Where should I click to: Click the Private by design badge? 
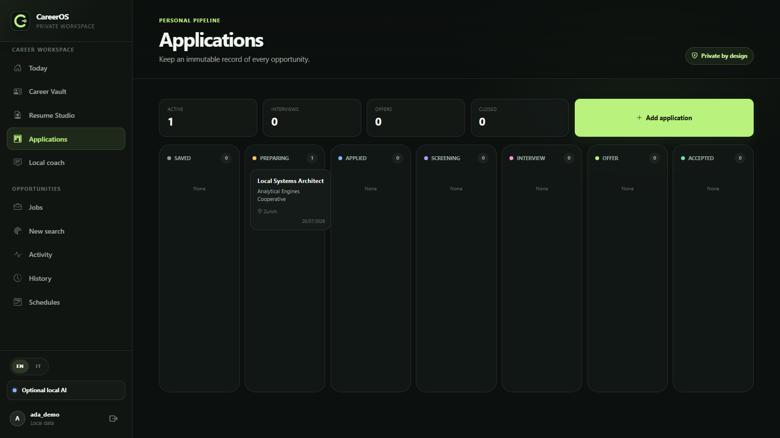click(720, 56)
